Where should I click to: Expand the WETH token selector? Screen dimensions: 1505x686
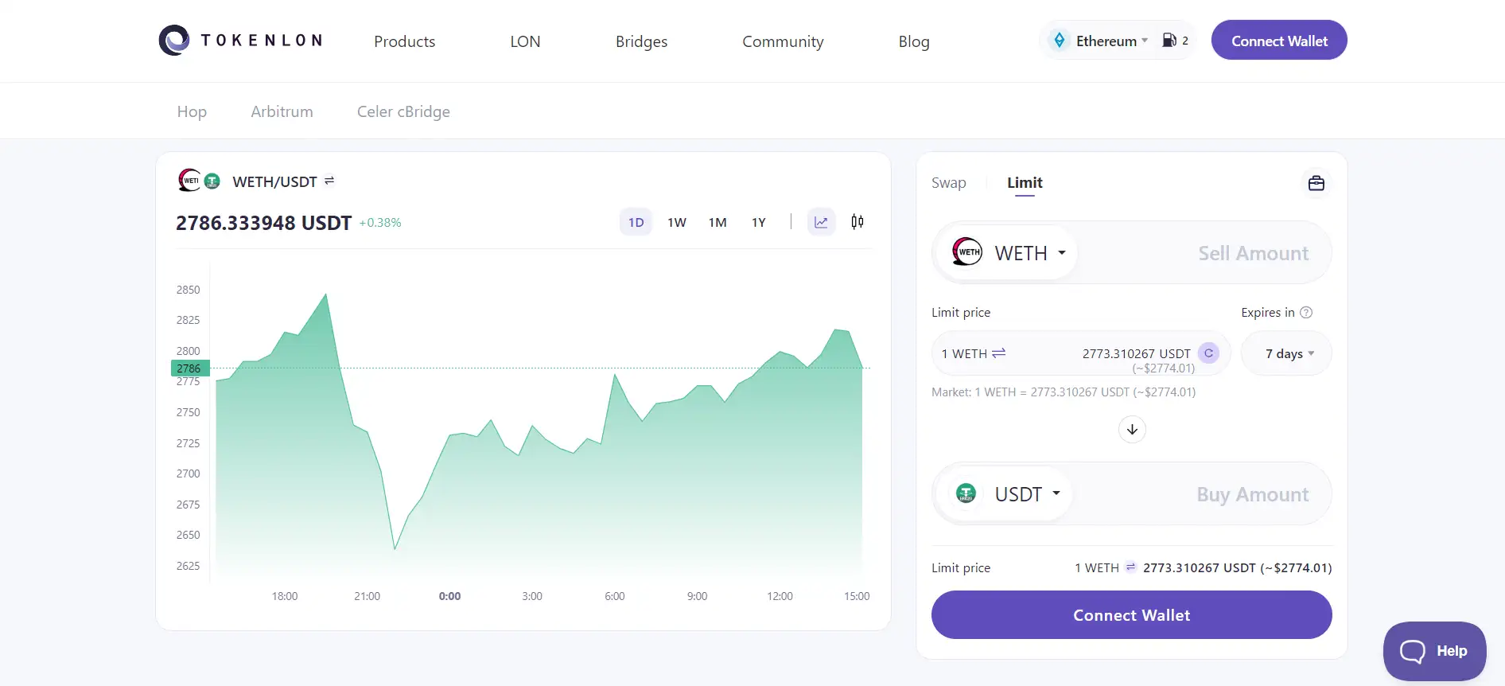(1010, 253)
